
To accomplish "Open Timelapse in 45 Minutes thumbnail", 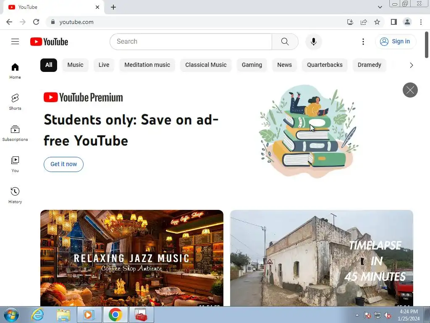I will pyautogui.click(x=321, y=258).
